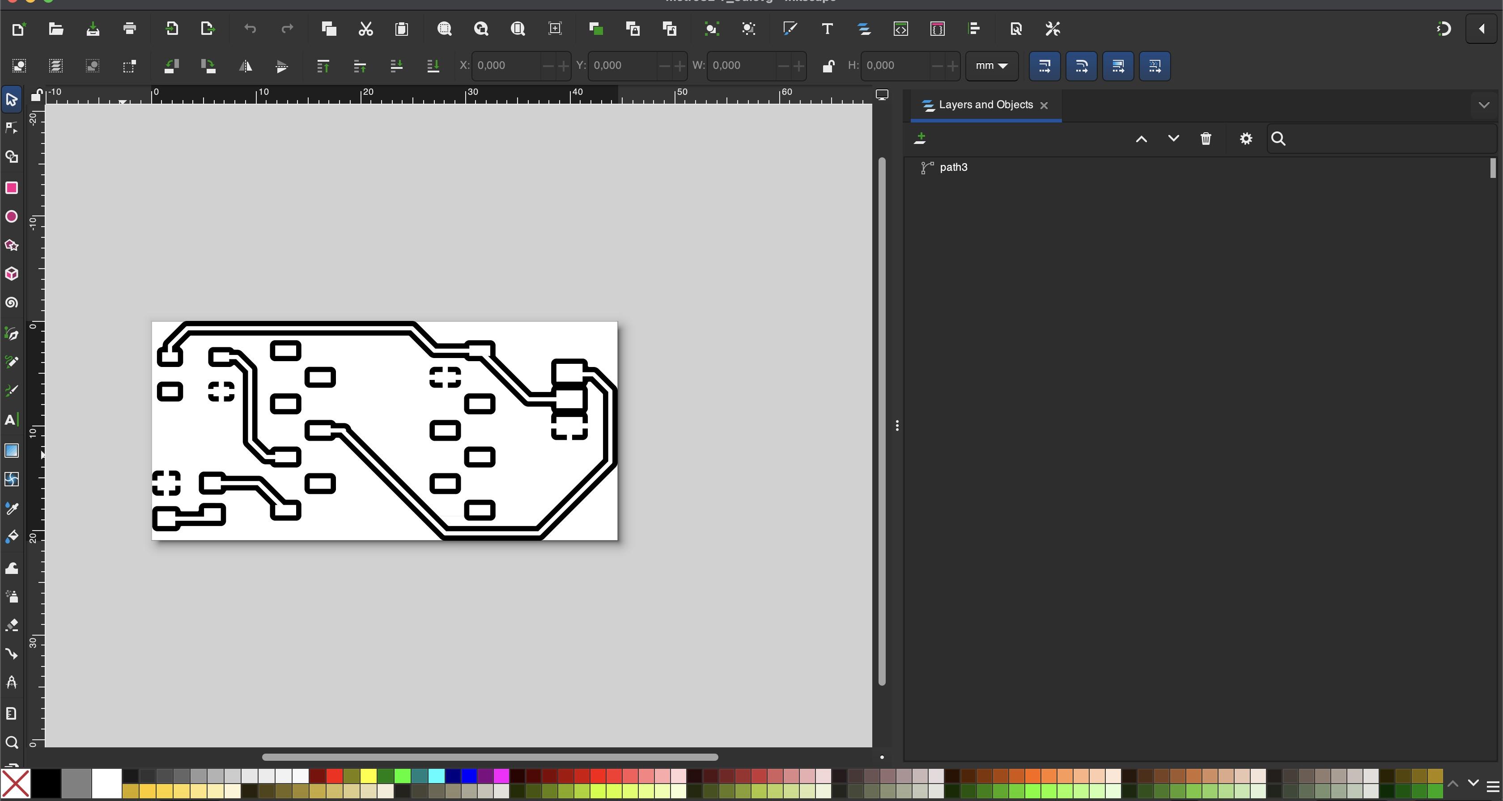1503x801 pixels.
Task: Select the Gradient tool
Action: (11, 451)
